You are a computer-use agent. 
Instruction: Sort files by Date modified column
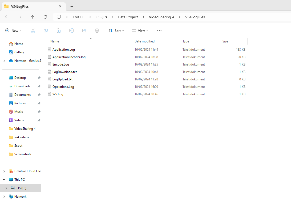144,41
